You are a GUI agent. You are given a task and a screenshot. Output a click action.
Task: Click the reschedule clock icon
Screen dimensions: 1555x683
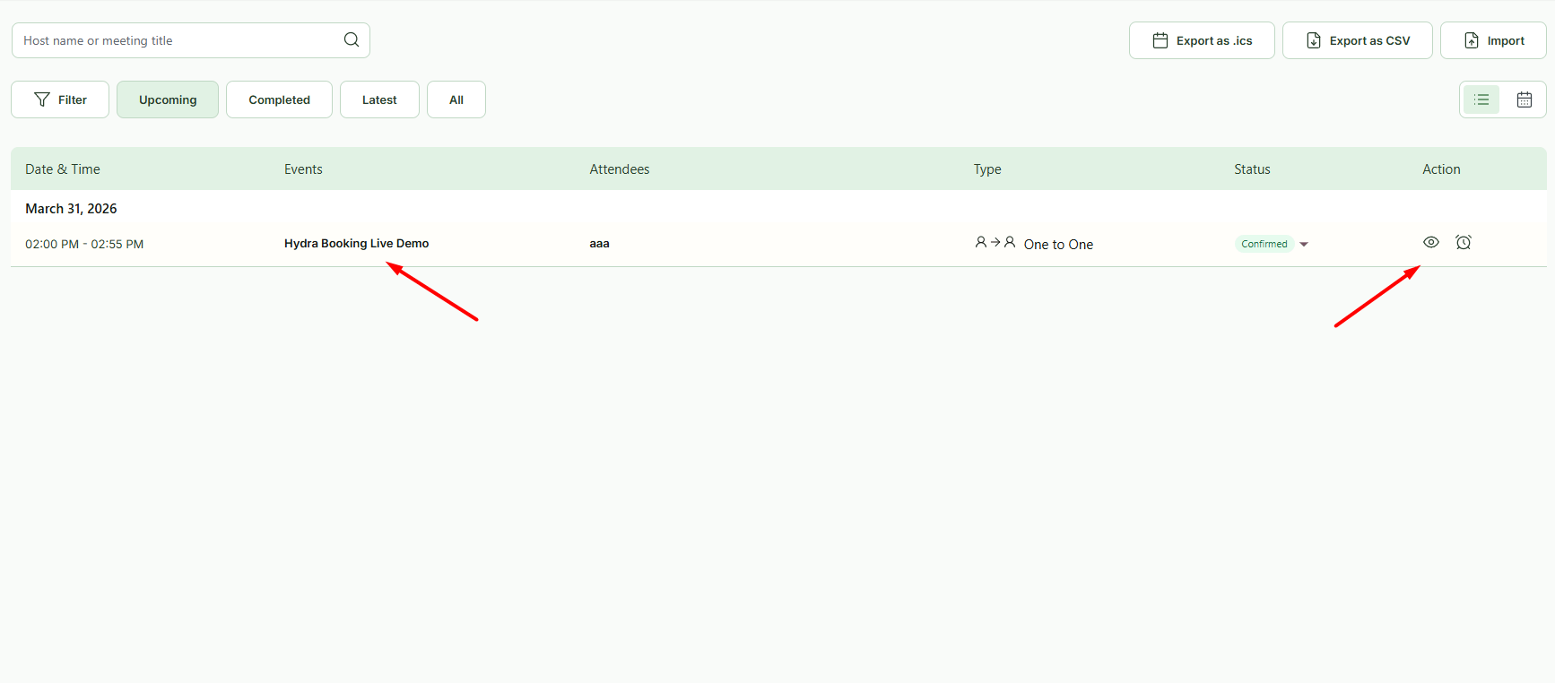point(1464,242)
